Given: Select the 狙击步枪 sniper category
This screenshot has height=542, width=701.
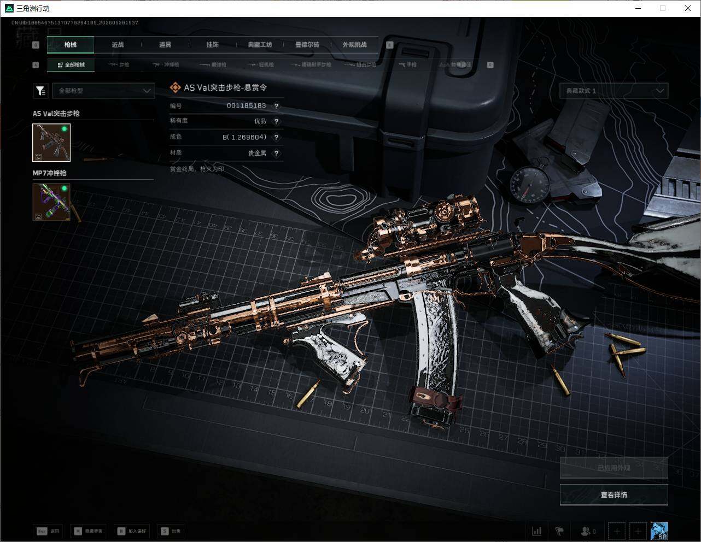Looking at the screenshot, I should 360,64.
